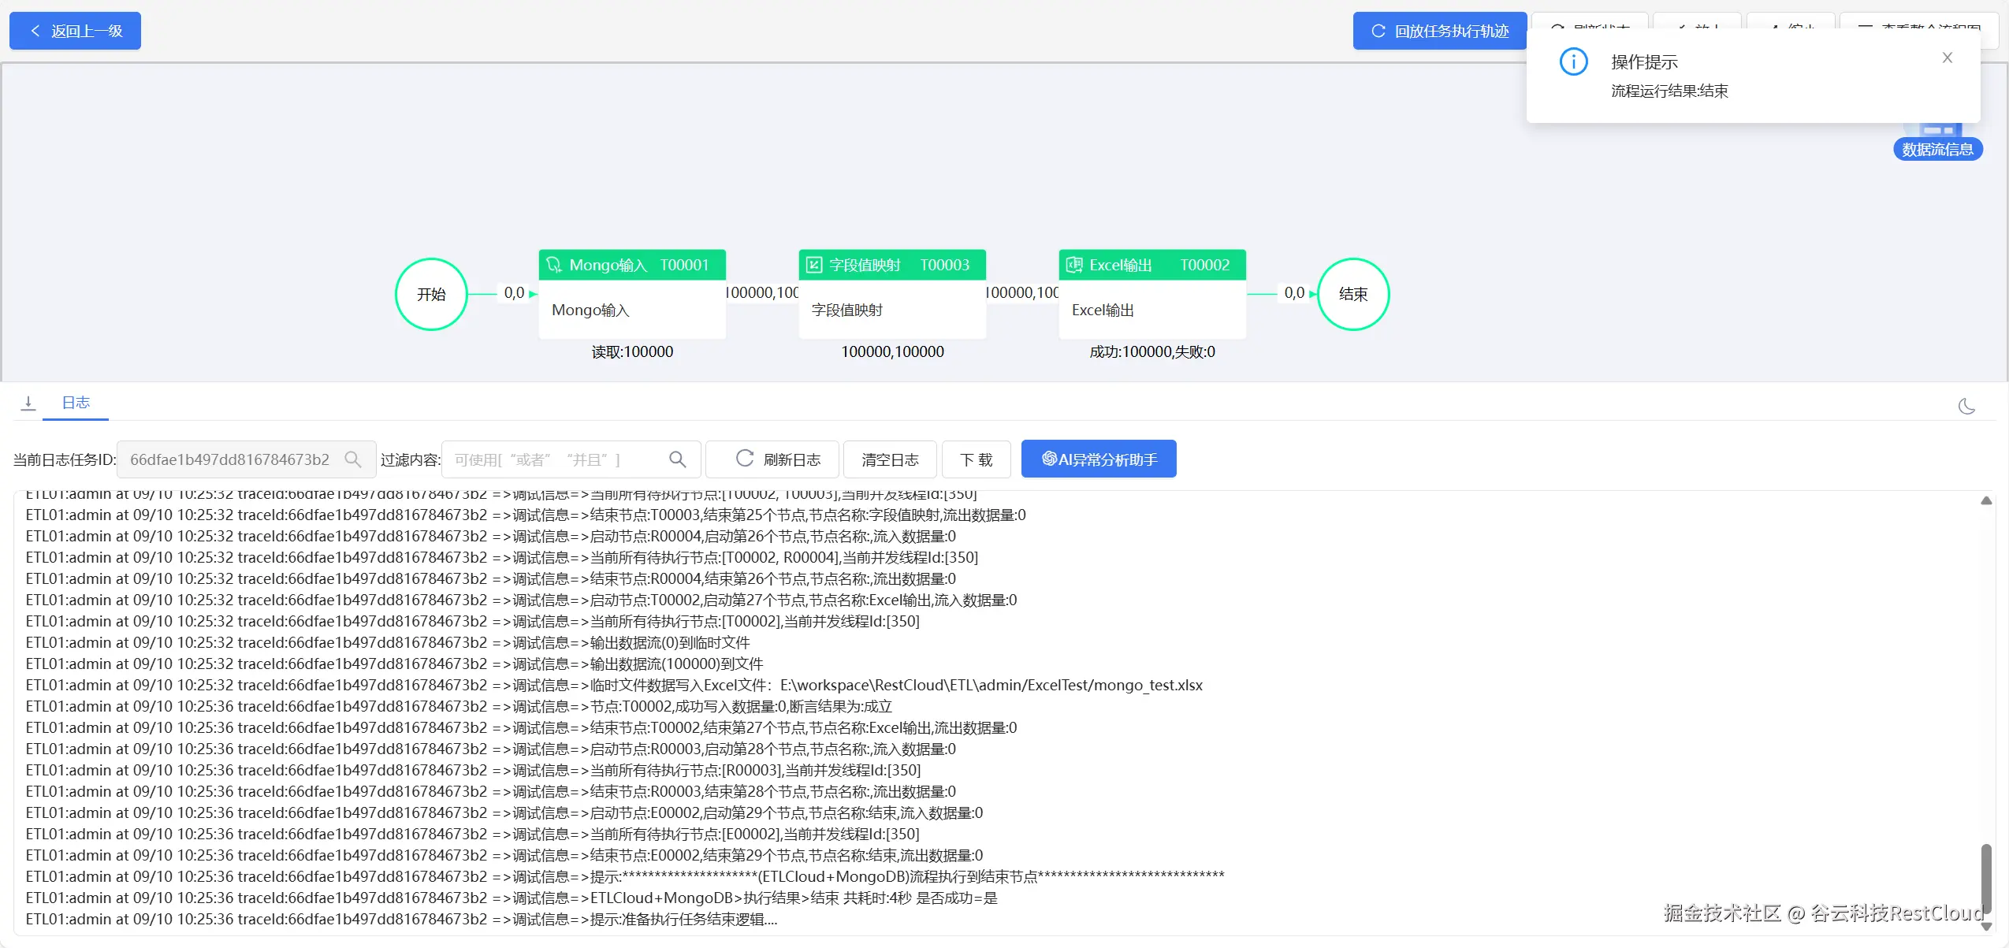The image size is (2009, 948).
Task: Open the AI异常分析助手
Action: (1099, 459)
